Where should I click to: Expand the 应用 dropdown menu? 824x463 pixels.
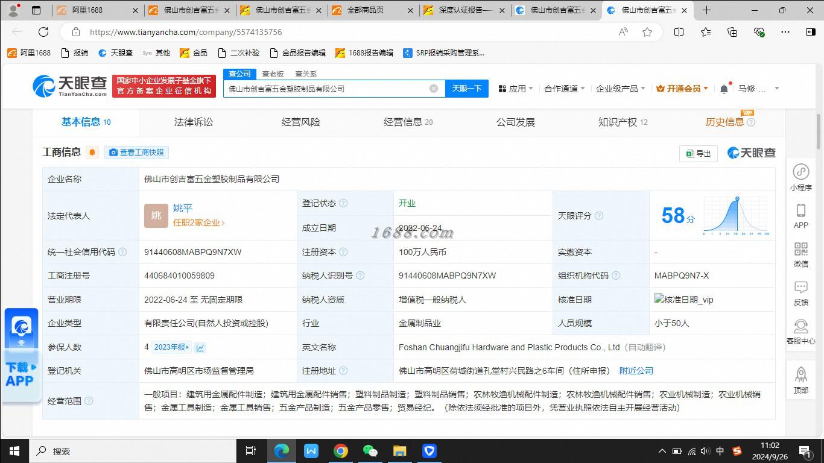tap(516, 89)
